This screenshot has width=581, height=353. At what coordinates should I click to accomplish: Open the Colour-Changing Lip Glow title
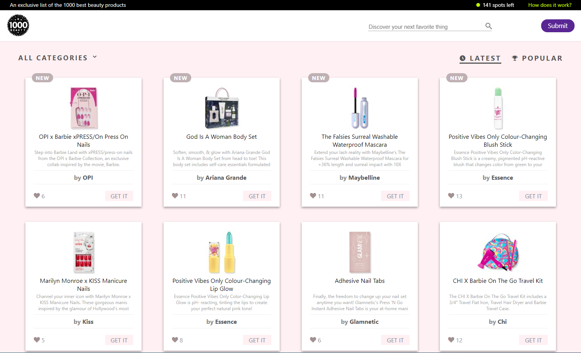tap(222, 285)
